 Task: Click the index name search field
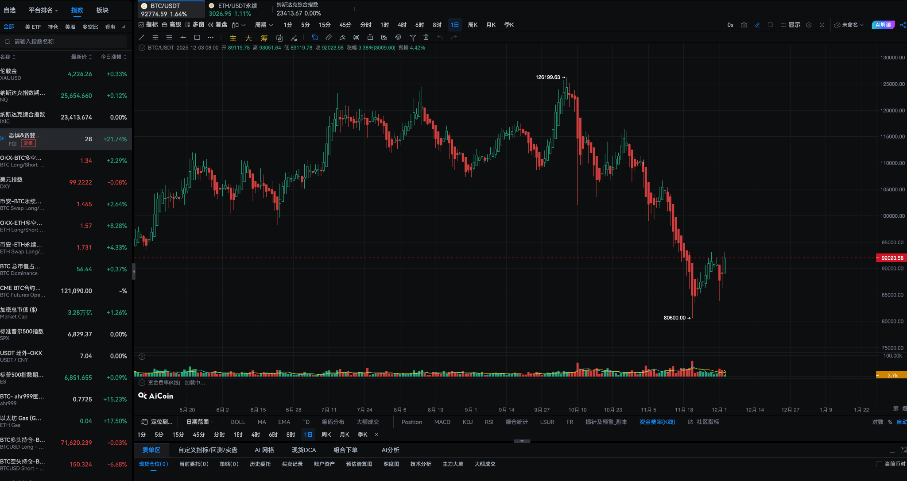tap(66, 42)
